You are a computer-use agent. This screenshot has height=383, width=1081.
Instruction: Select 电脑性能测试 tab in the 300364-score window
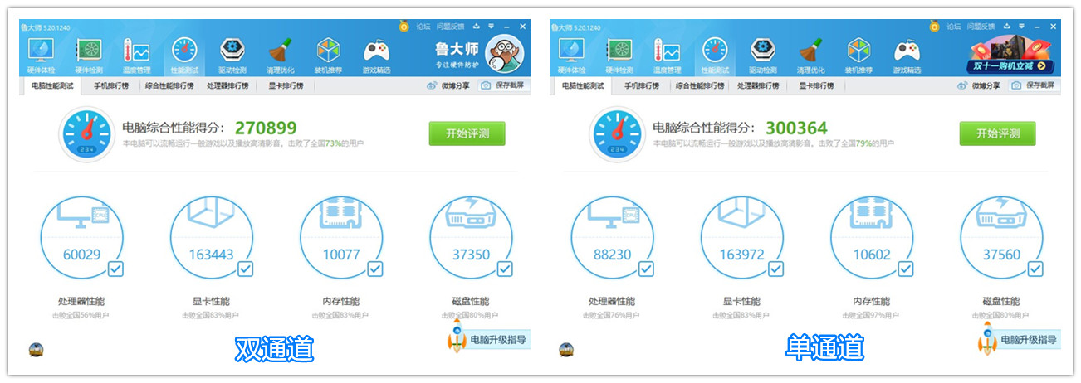(x=584, y=85)
